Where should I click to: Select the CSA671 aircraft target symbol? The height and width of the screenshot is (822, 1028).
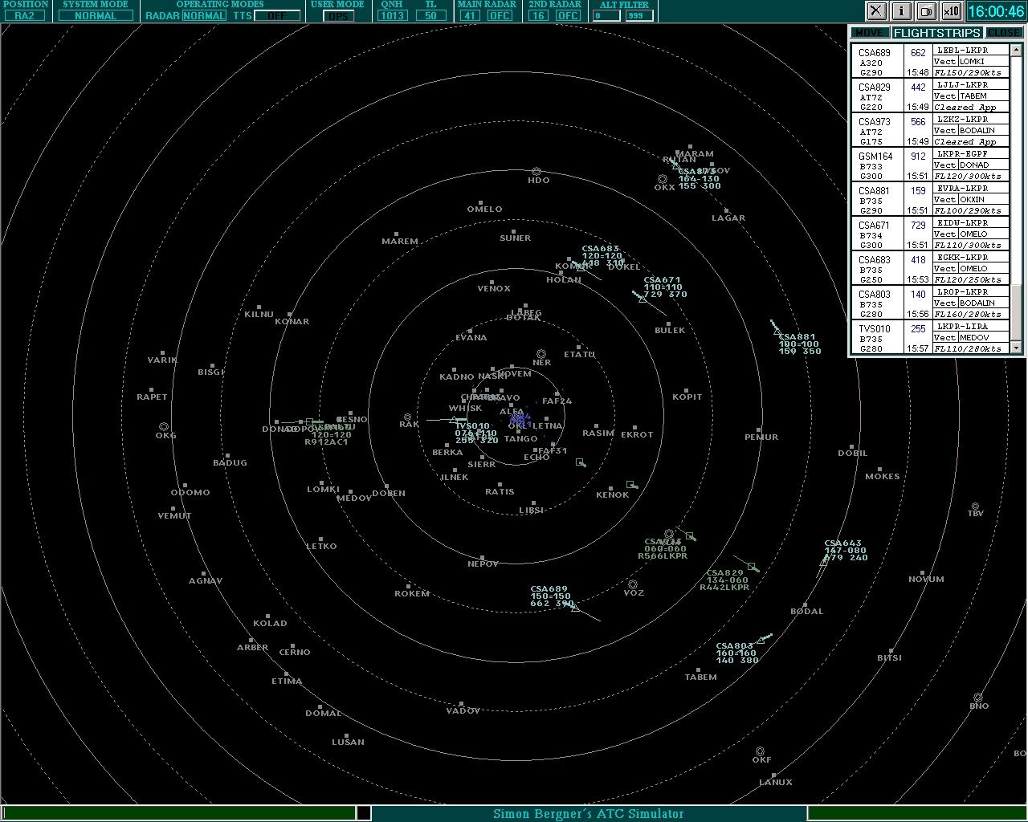pos(642,298)
